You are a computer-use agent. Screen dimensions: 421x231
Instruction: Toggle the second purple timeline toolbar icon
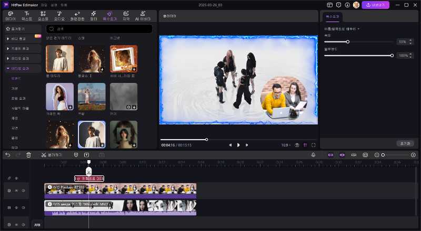342,155
